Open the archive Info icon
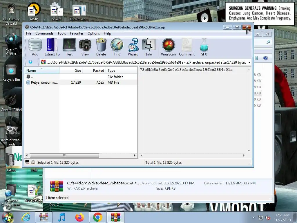The height and width of the screenshot is (223, 297). (x=149, y=47)
